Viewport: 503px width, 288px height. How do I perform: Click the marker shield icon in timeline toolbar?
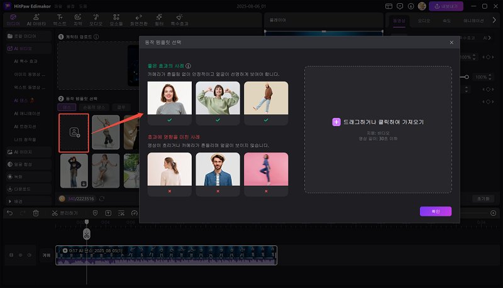point(96,213)
